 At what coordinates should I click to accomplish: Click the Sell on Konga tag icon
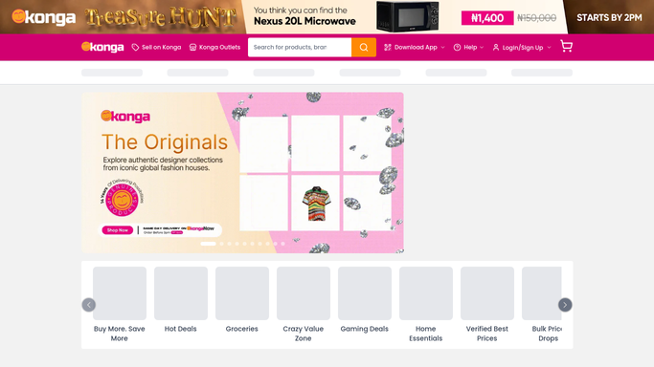(x=135, y=48)
